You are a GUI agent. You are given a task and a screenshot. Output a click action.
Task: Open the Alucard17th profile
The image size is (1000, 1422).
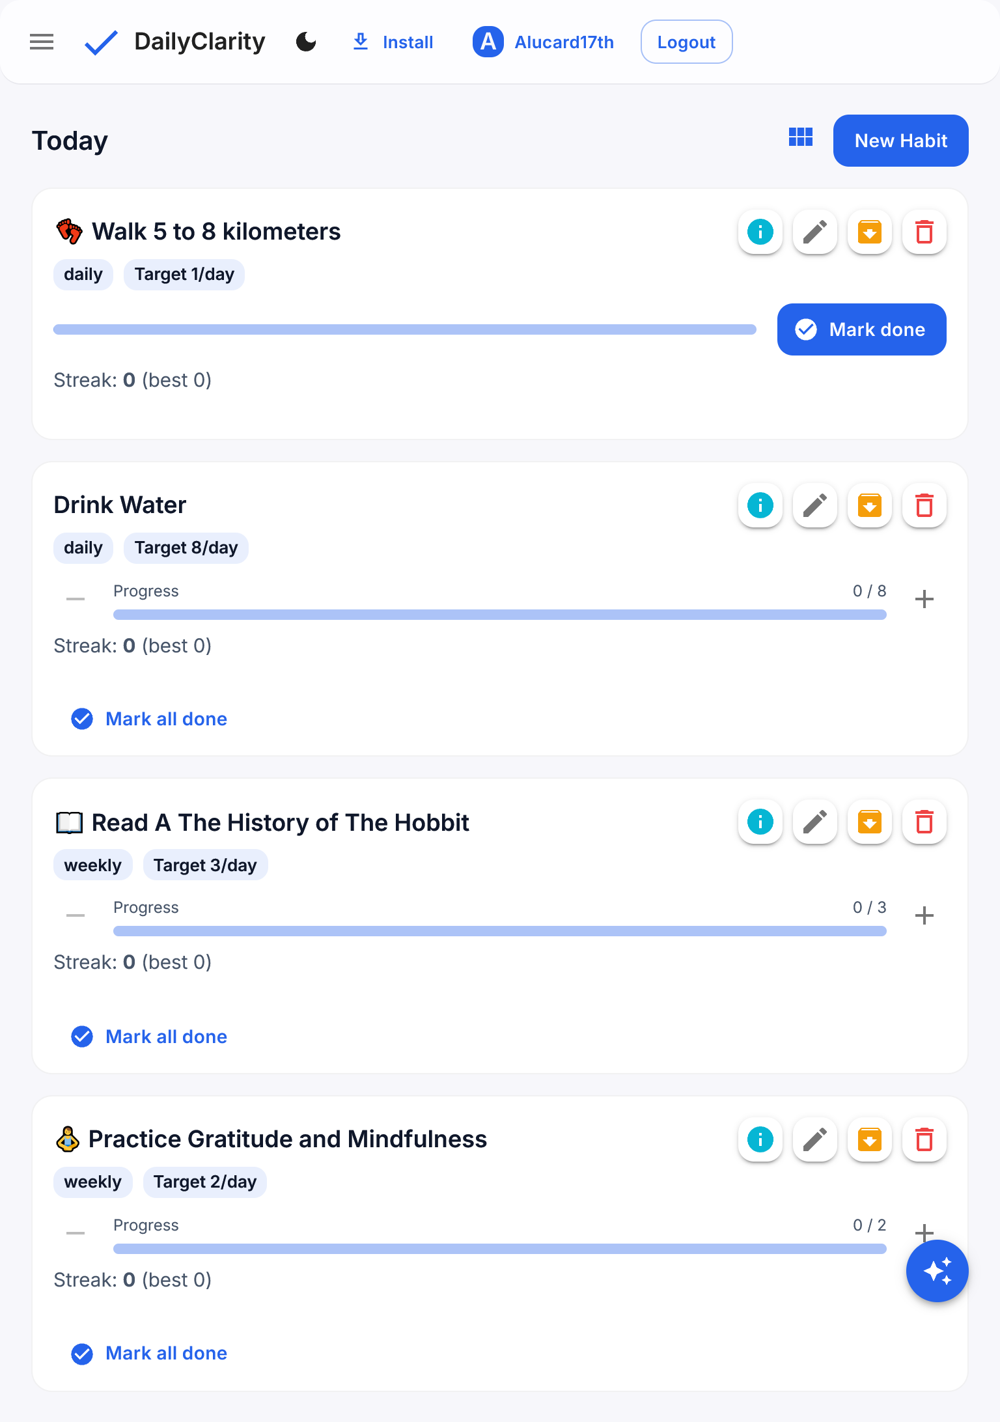click(x=543, y=42)
